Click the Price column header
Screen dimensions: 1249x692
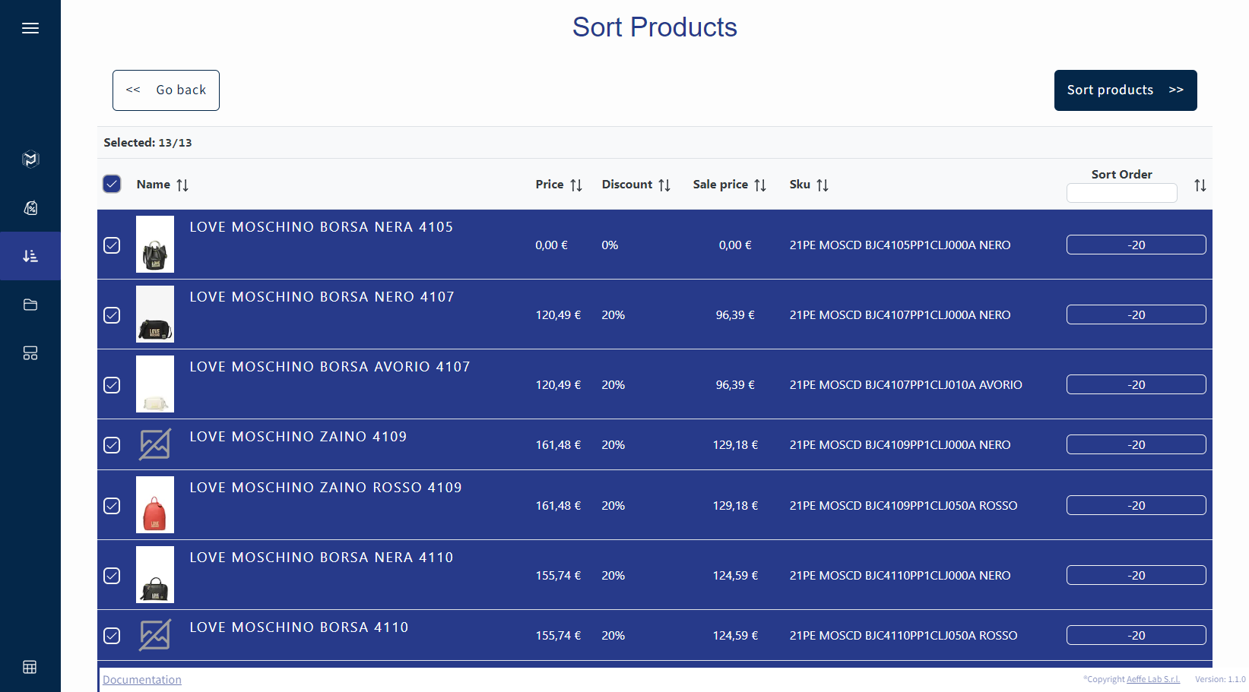pos(550,185)
